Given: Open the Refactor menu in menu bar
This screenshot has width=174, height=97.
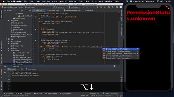Looking at the screenshot, I should (73, 1).
